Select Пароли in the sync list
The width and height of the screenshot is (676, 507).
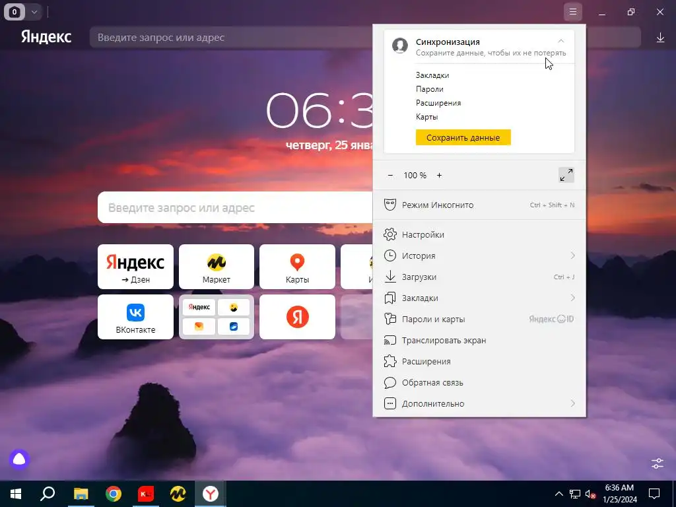[429, 89]
